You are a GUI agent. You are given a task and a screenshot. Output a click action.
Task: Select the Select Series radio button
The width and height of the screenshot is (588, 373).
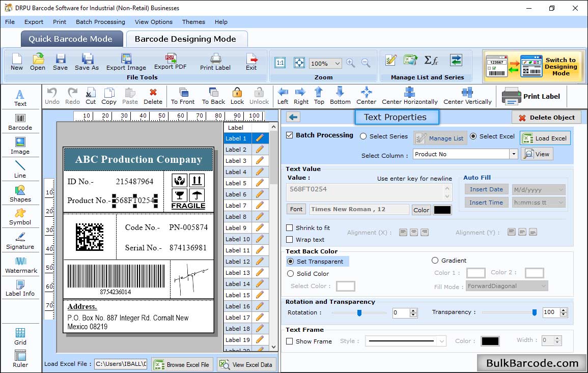point(363,136)
